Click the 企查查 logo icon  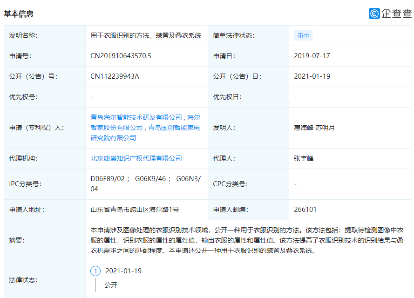(x=390, y=13)
